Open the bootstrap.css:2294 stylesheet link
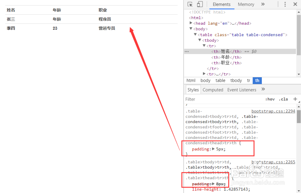Viewport: 301px width, 193px height. [x=273, y=111]
